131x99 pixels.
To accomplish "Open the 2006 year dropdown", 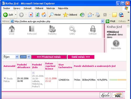I will 25,57.
